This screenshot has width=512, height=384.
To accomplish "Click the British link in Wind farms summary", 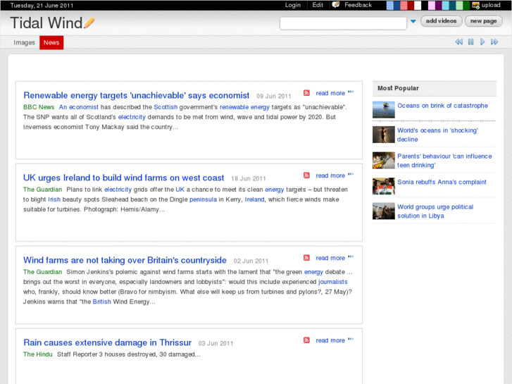I will (x=102, y=302).
